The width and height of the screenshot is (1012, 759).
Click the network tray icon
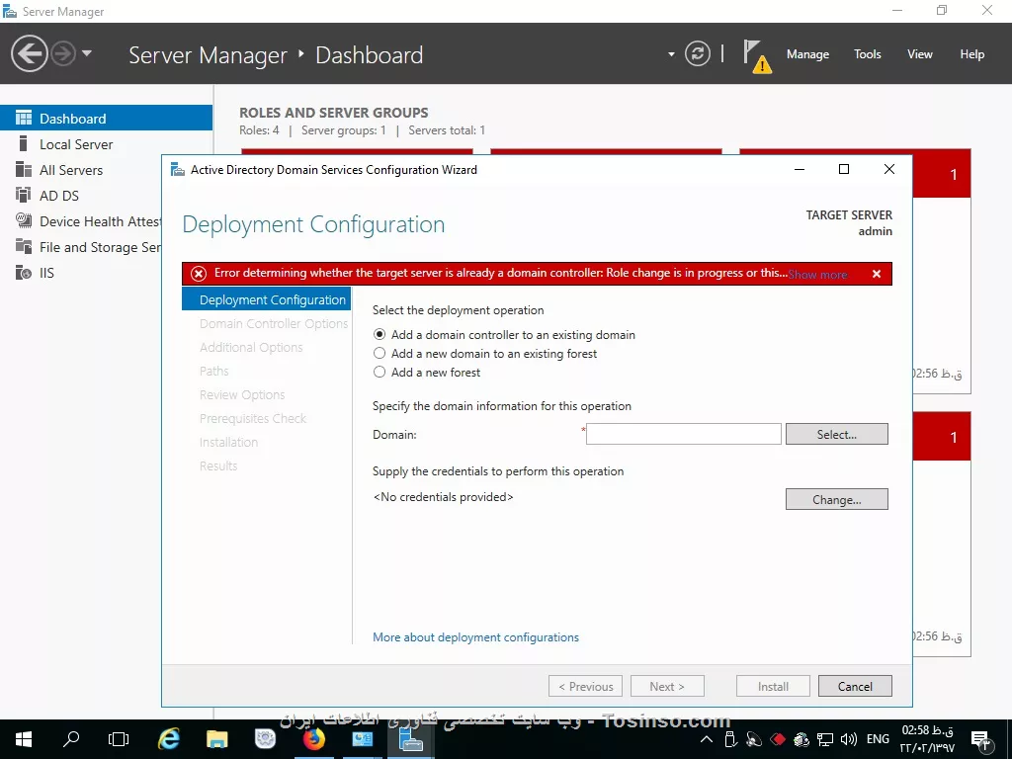[x=825, y=739]
